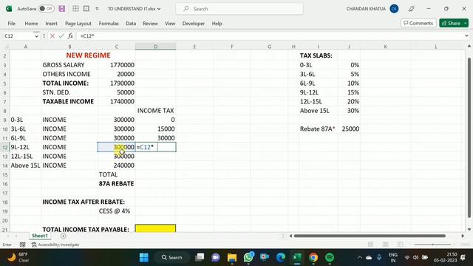The height and width of the screenshot is (266, 473).
Task: Show hidden icons in the system tray
Action: pyautogui.click(x=360, y=257)
